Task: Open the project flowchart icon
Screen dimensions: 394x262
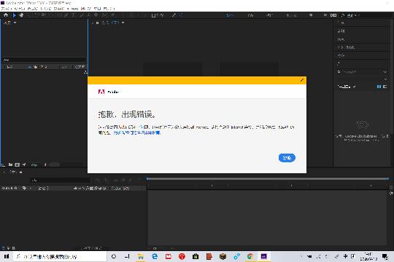Action: pos(85,72)
